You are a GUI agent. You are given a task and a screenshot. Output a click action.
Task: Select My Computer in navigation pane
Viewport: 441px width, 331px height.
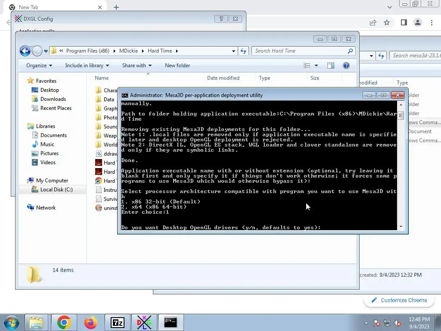coord(52,181)
